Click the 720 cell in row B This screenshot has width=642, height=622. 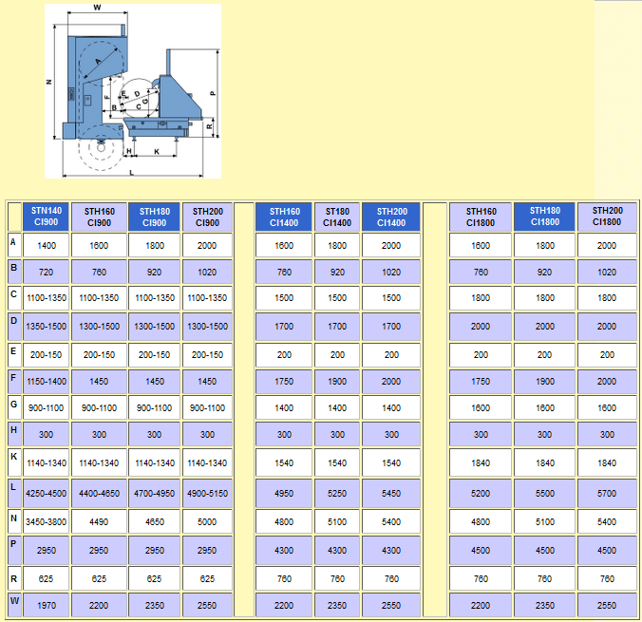tap(47, 272)
